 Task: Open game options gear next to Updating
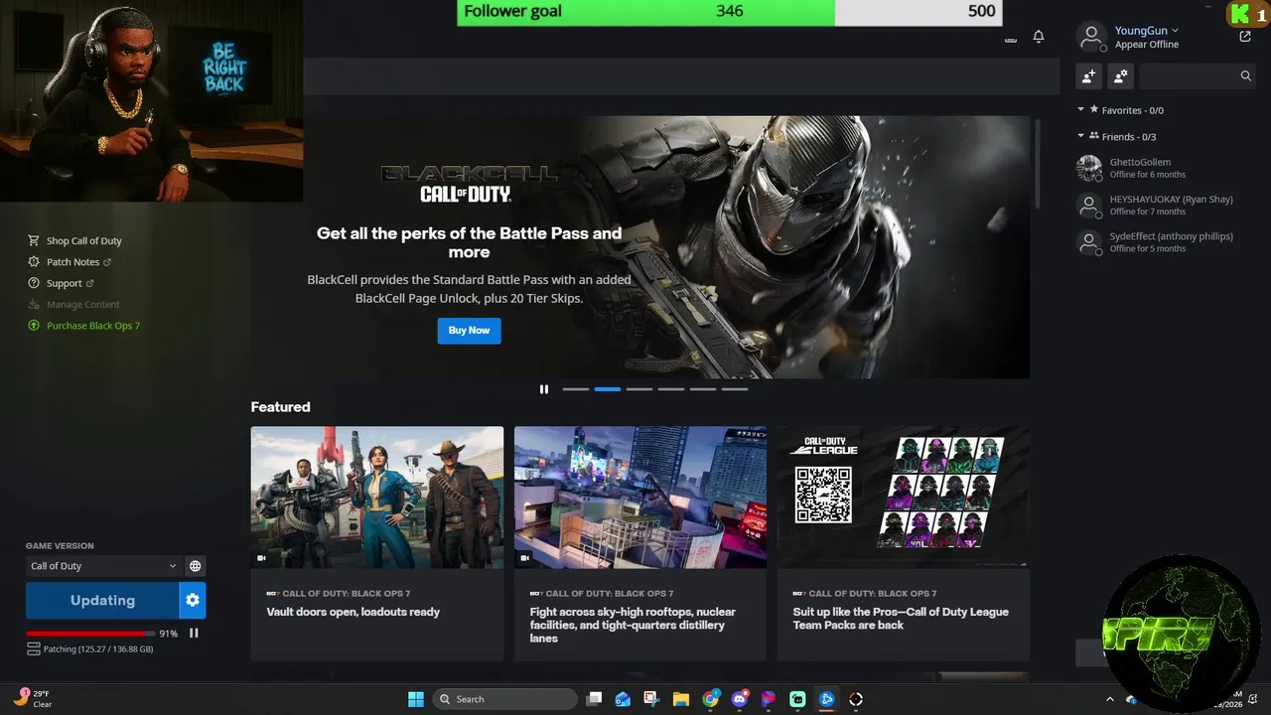pyautogui.click(x=193, y=600)
